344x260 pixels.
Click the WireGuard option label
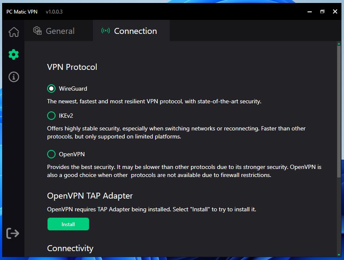tap(73, 89)
